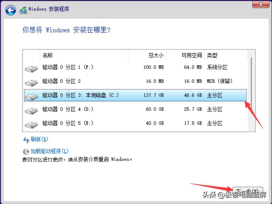Click the 系统分区 type cell
Screen dimensions: 272x204
pyautogui.click(x=217, y=67)
